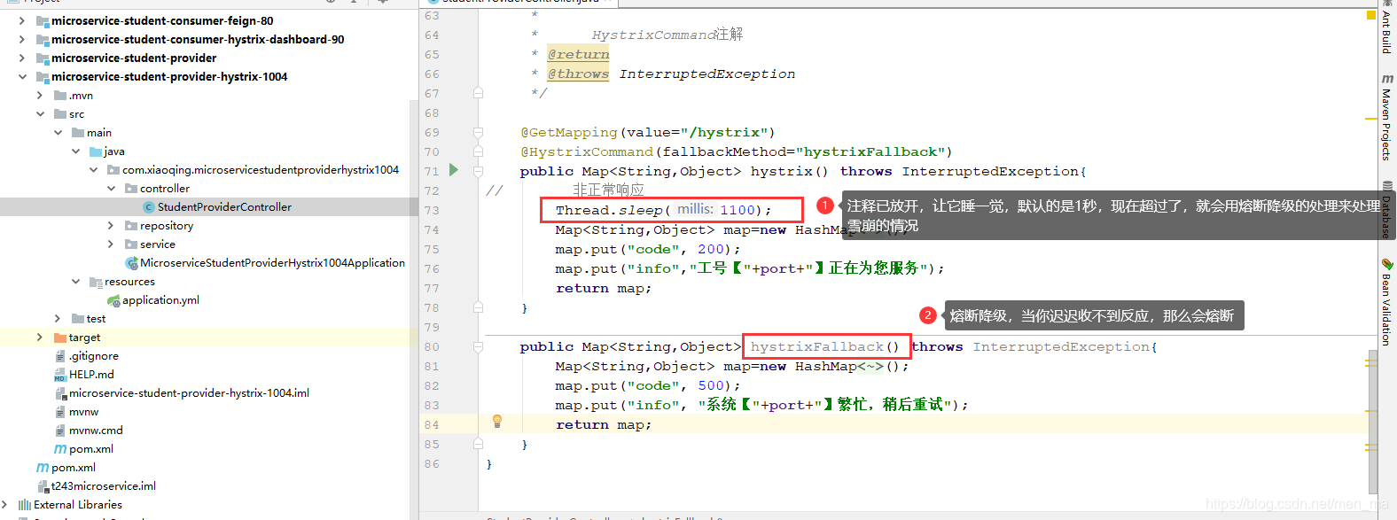Click the MicroserviceStudentProviderHystrix1004Application Spring Boot icon
Viewport: 1397px width, 520px height.
131,263
